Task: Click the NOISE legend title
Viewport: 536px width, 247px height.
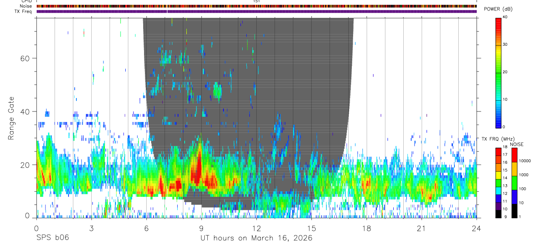Action: click(x=517, y=144)
